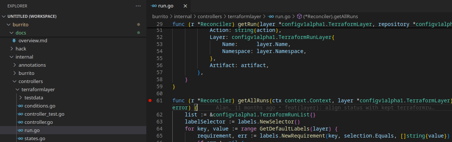Open conditions.go in the explorer
452x142 pixels.
click(x=40, y=106)
